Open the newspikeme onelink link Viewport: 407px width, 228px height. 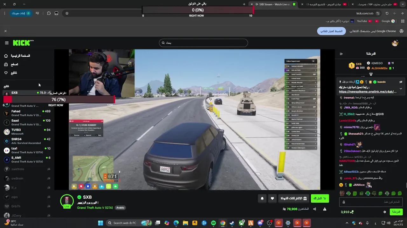tap(368, 92)
